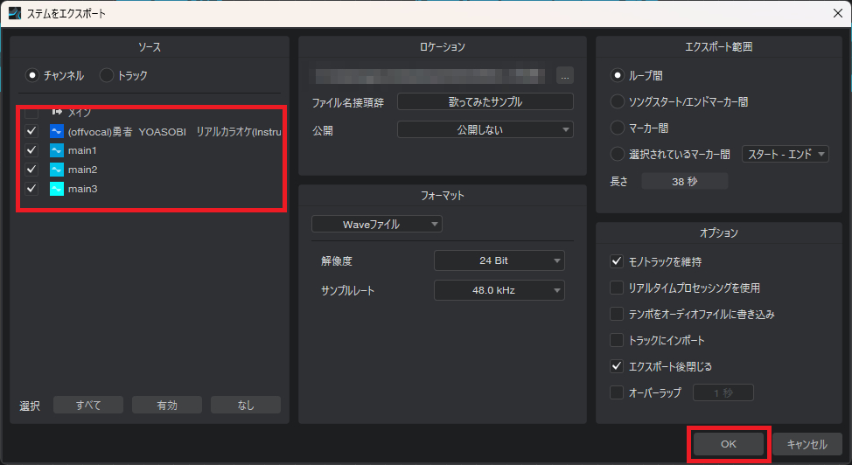Screen dimensions: 852x465
Task: Click the すべて select-all button
Action: (88, 406)
